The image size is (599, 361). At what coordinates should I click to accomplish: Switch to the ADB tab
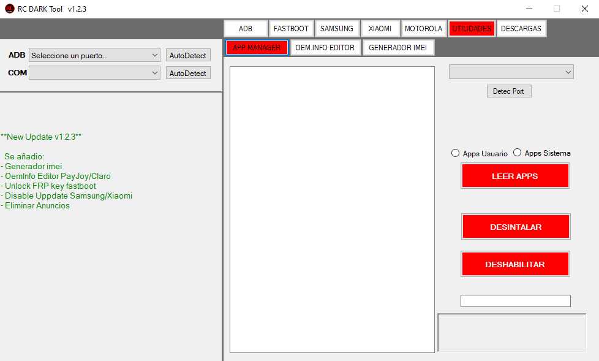point(246,29)
